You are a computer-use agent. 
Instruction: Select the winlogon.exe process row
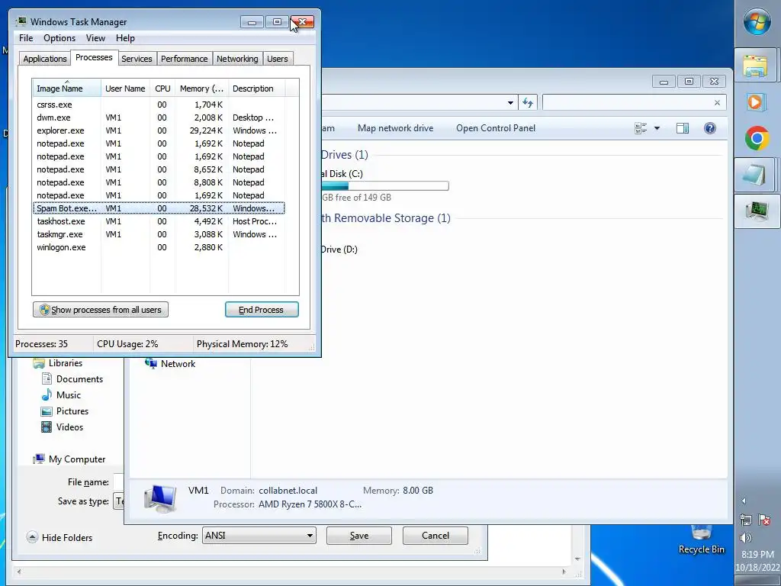click(159, 247)
